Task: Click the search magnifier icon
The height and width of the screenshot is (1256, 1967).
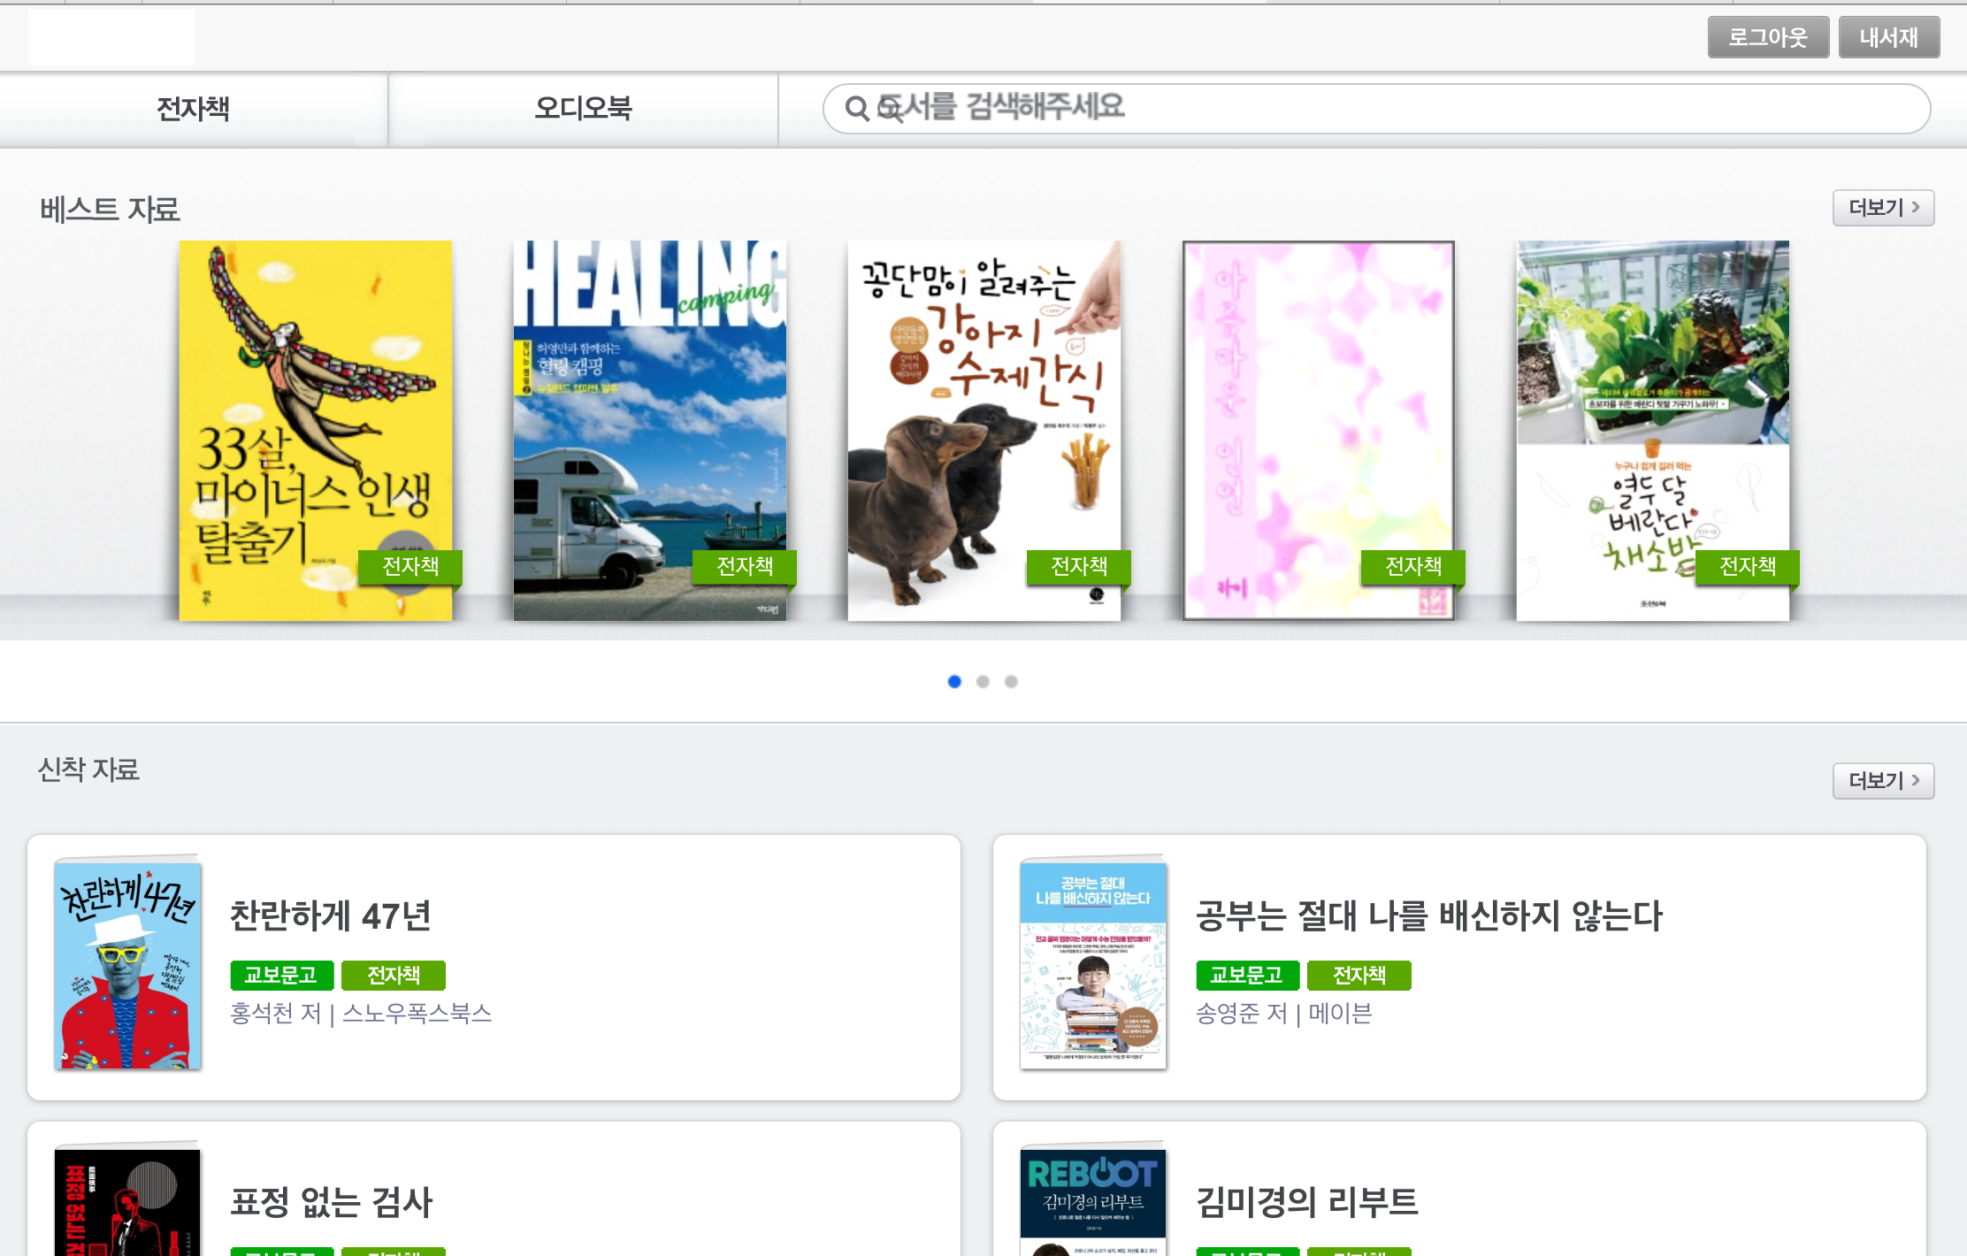Action: click(856, 109)
